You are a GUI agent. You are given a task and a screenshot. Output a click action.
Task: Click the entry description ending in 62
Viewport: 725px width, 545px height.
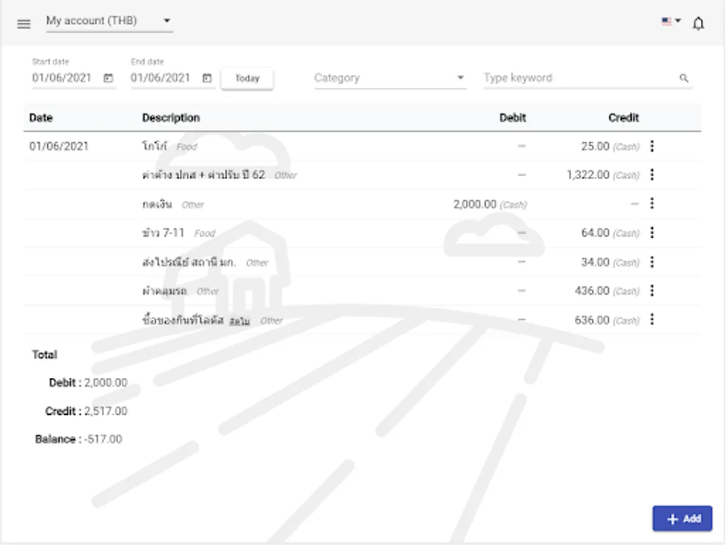coord(204,175)
